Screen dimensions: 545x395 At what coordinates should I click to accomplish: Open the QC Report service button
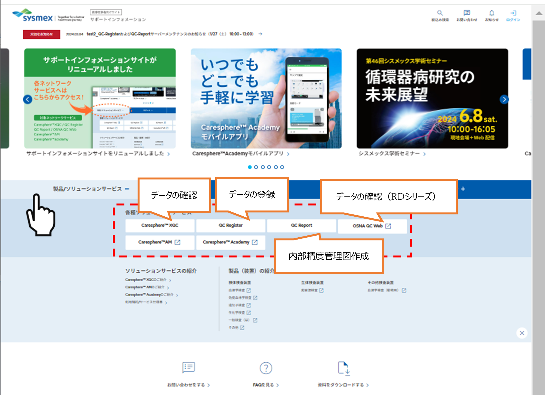click(x=301, y=226)
